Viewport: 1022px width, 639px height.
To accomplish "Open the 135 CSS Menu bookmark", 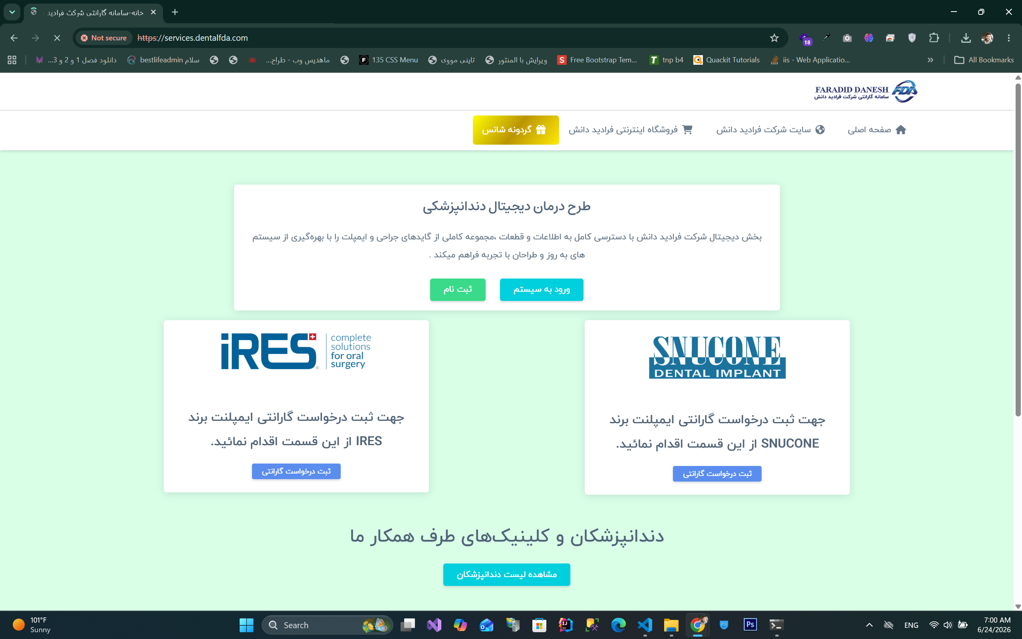I will pyautogui.click(x=389, y=60).
